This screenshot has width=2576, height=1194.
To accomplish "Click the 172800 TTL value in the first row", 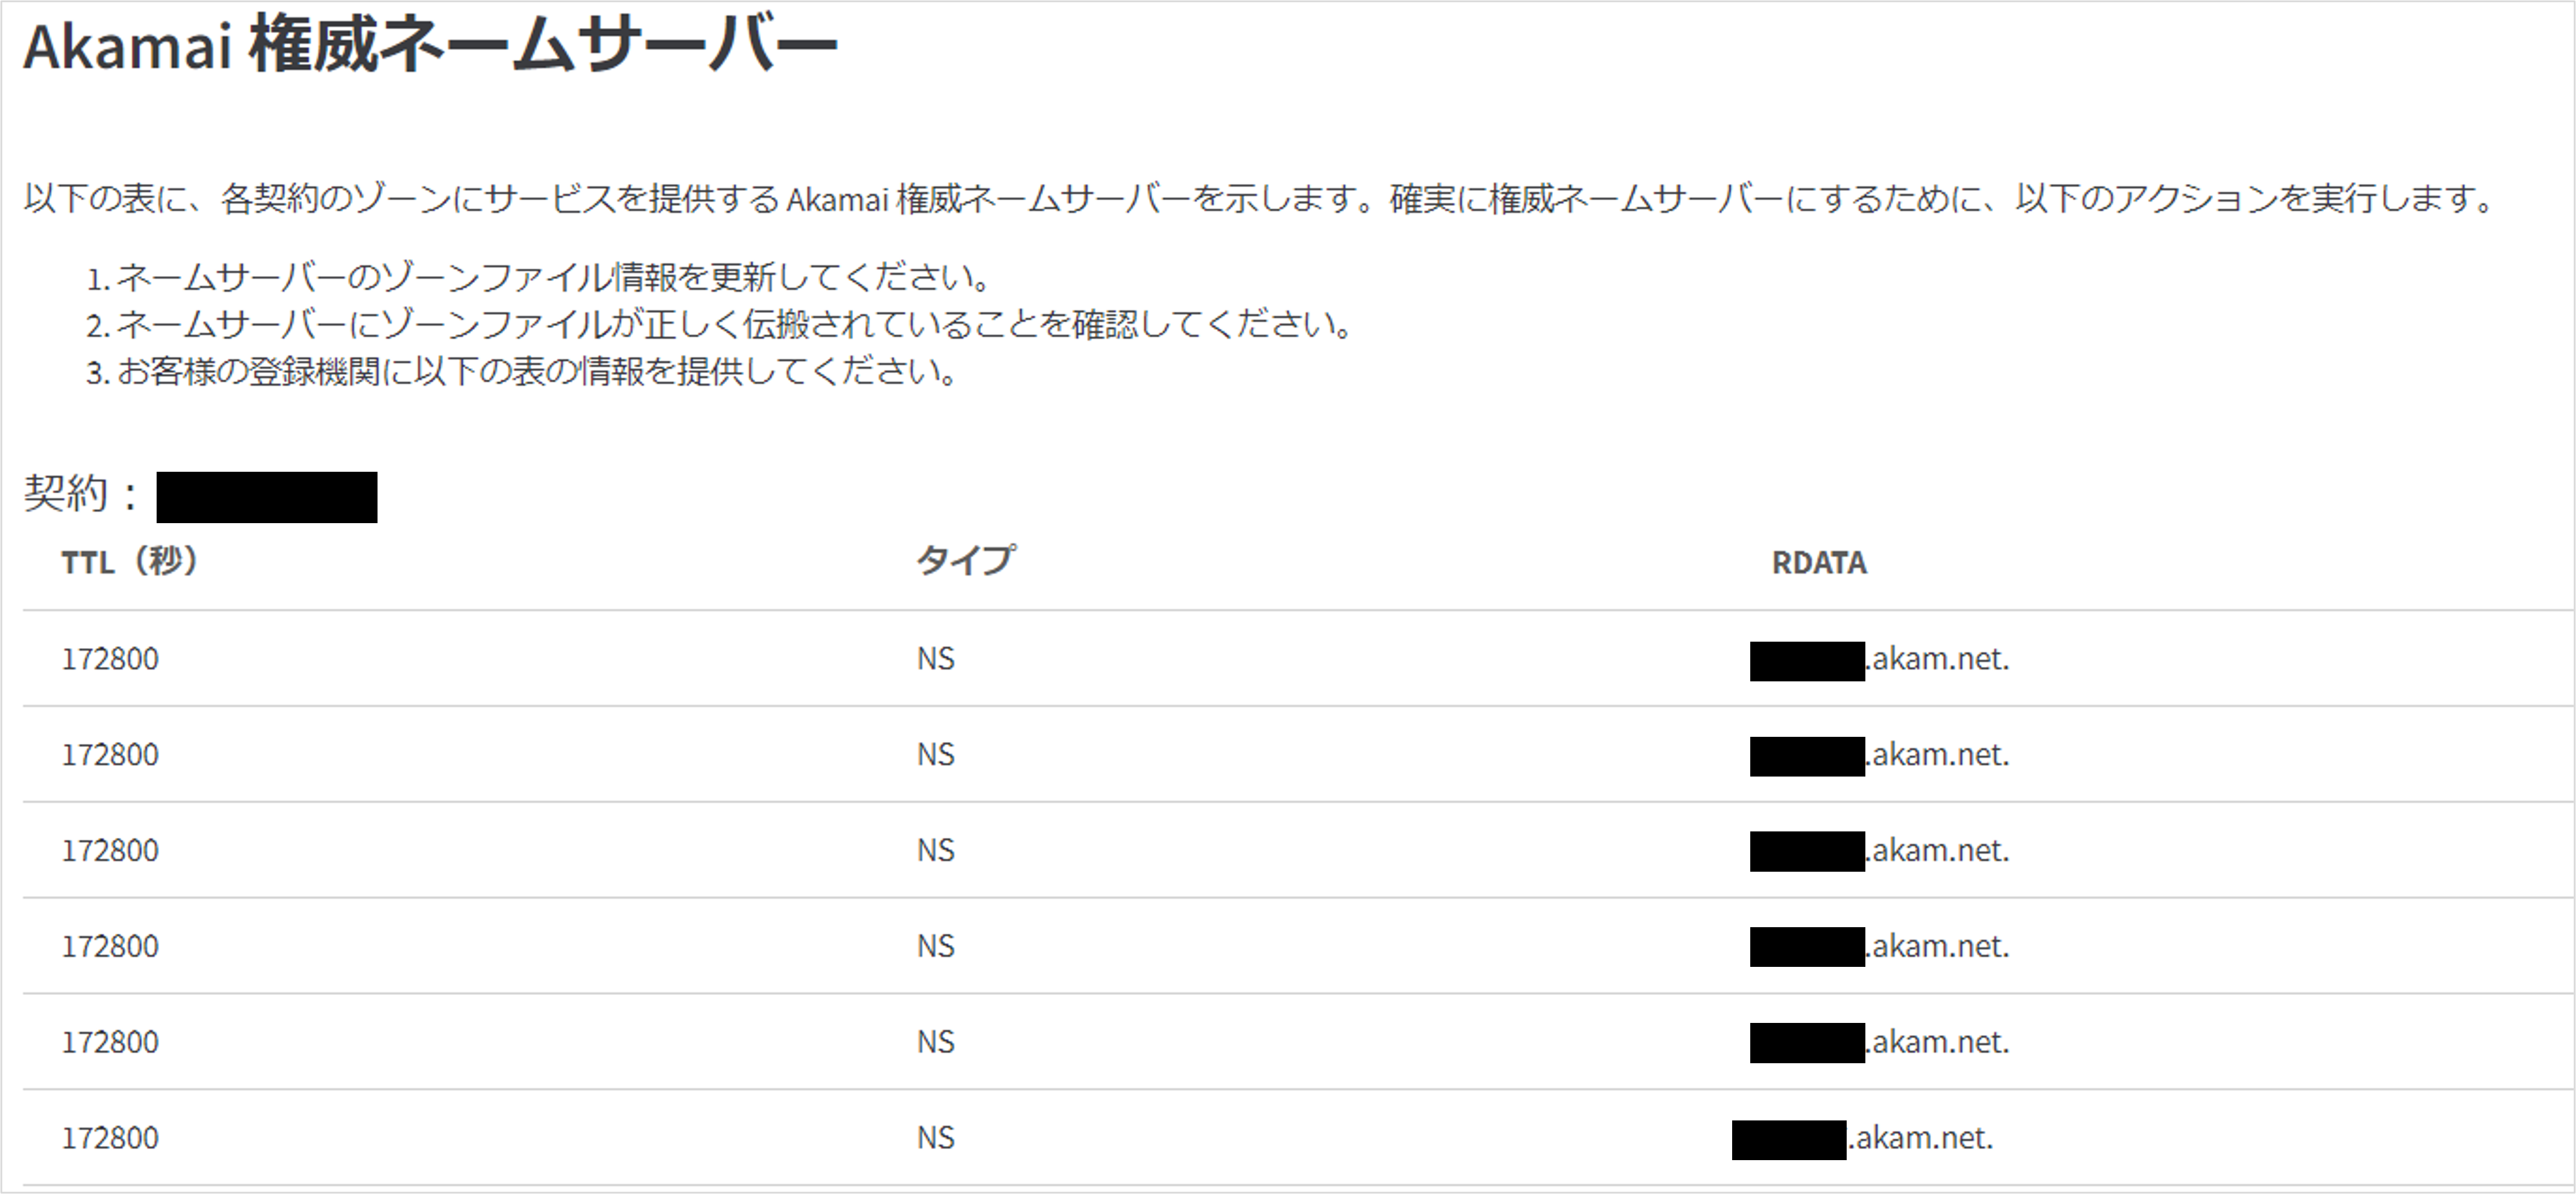I will click(110, 659).
